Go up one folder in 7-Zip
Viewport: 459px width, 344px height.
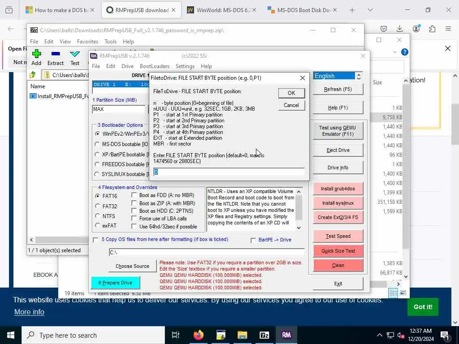[x=33, y=75]
